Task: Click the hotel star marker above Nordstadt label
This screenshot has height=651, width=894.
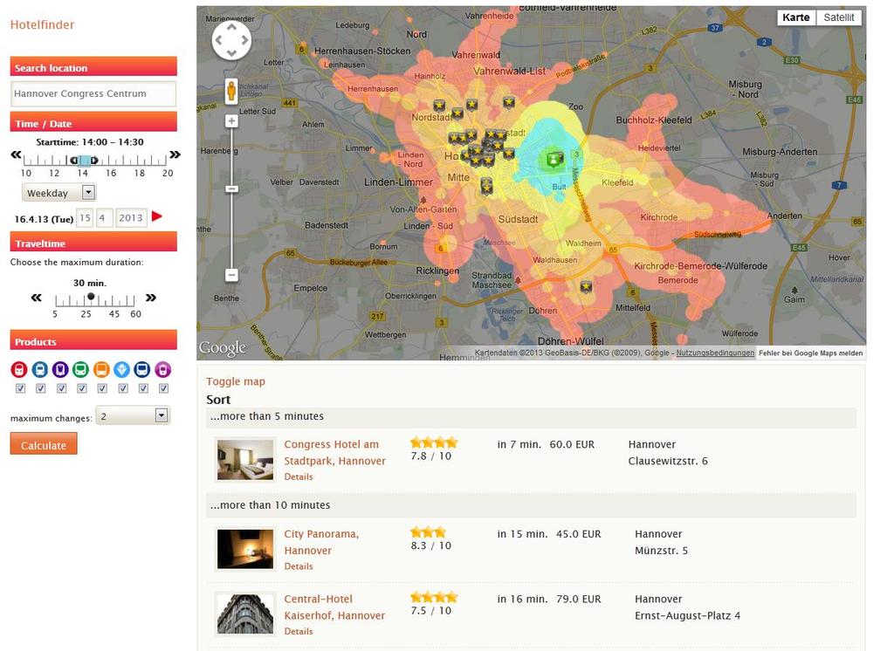Action: (439, 105)
